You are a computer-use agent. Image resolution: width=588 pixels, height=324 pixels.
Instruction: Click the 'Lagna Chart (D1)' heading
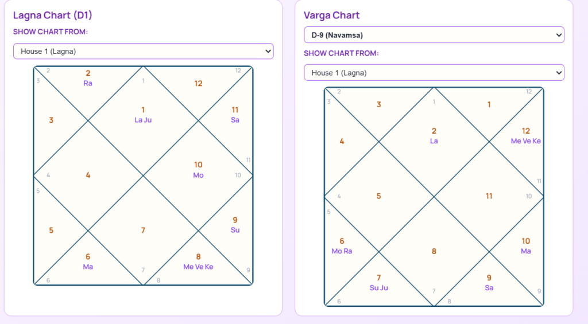pos(52,15)
